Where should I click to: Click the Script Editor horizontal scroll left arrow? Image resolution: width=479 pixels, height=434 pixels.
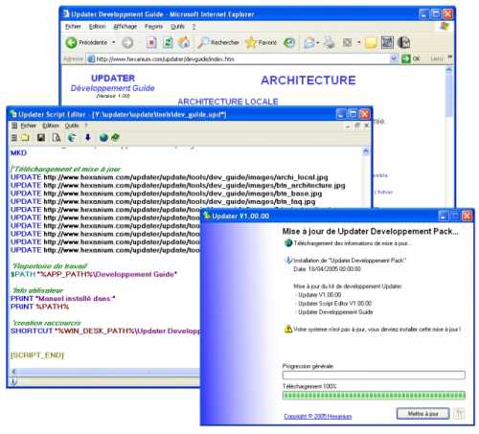pos(13,372)
